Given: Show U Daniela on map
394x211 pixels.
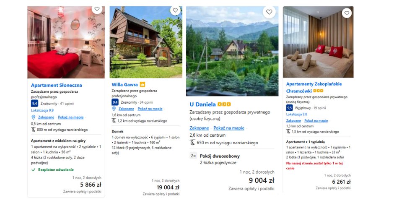Looking at the screenshot, I should 229,128.
